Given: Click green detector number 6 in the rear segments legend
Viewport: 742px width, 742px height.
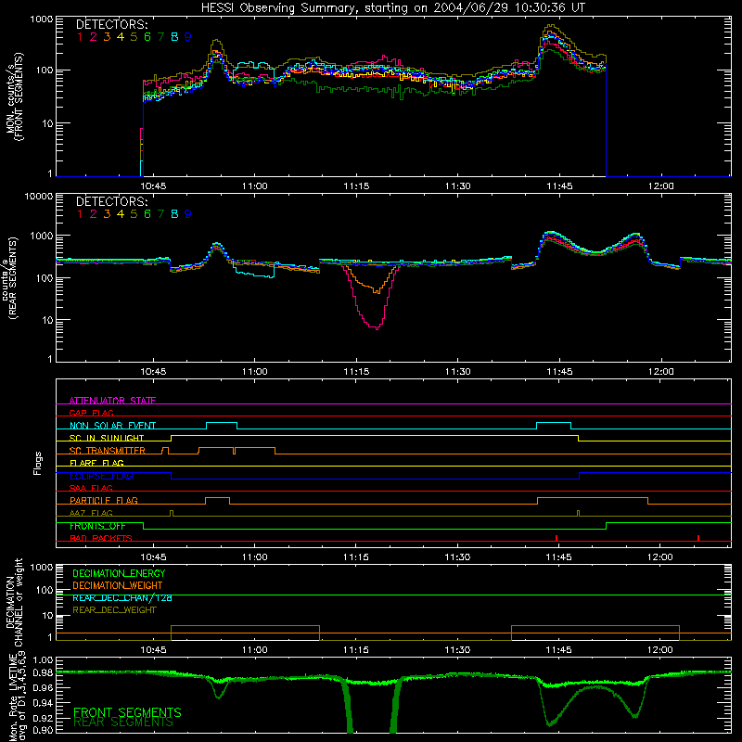Looking at the screenshot, I should (147, 214).
